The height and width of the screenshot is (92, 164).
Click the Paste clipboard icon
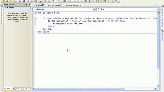[x=36, y=1]
